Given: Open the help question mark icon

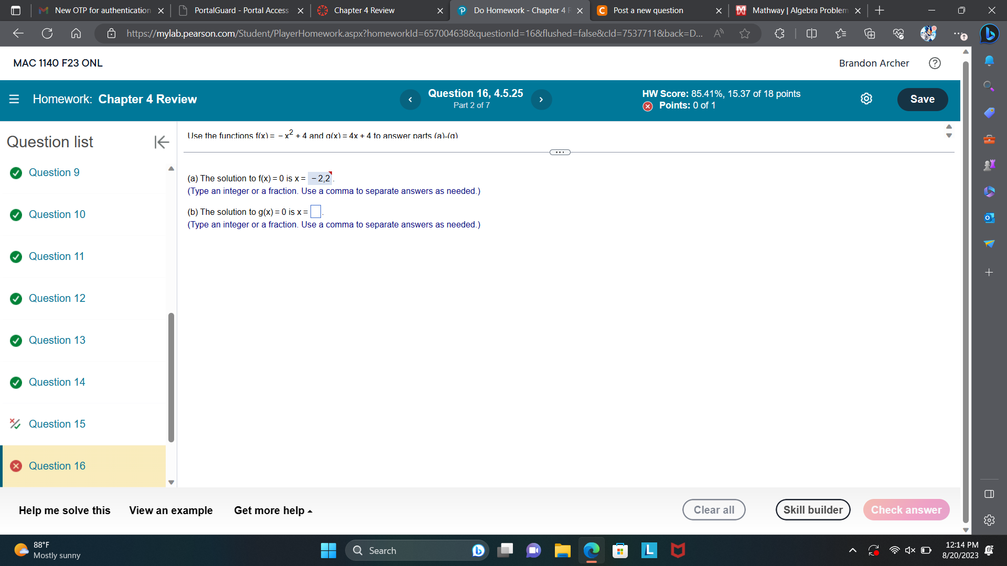Looking at the screenshot, I should click(x=935, y=63).
